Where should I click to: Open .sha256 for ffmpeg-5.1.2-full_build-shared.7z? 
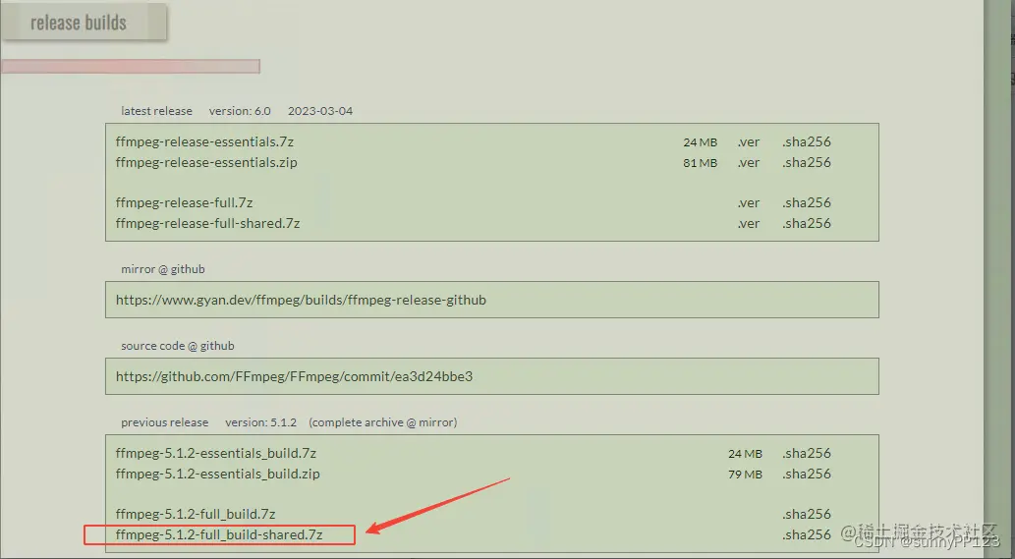(806, 535)
